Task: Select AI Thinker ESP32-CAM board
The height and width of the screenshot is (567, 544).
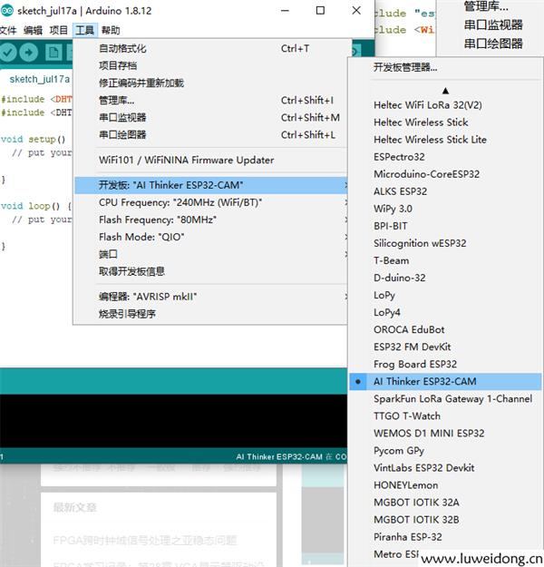Action: 424,381
